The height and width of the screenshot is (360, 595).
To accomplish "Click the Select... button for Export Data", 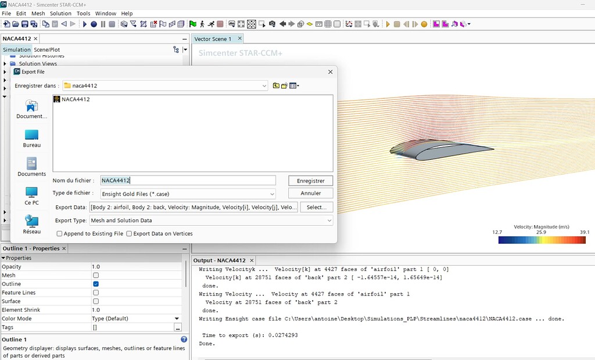I will click(x=317, y=207).
